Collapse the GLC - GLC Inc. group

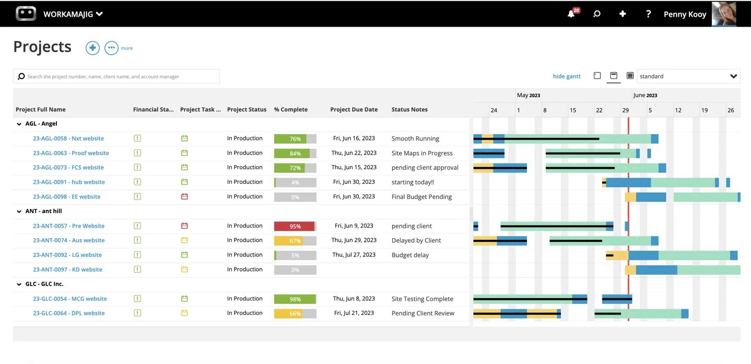click(x=19, y=284)
